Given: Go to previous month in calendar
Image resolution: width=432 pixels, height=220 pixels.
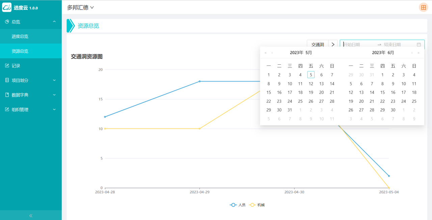Looking at the screenshot, I should [272, 53].
